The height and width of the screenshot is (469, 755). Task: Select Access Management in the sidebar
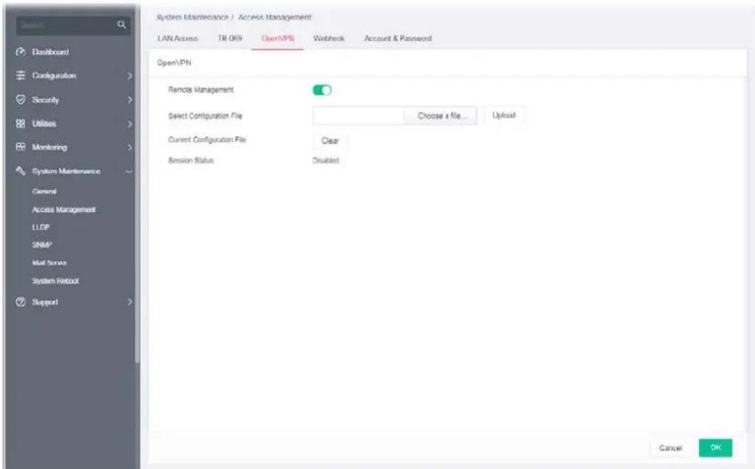click(x=64, y=210)
